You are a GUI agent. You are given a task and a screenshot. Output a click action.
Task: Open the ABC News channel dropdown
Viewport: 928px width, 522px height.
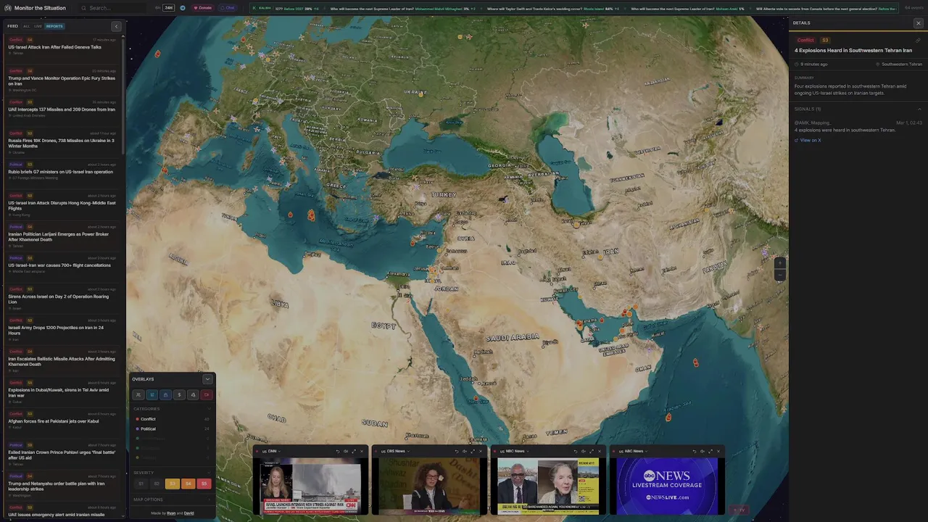[x=633, y=451]
